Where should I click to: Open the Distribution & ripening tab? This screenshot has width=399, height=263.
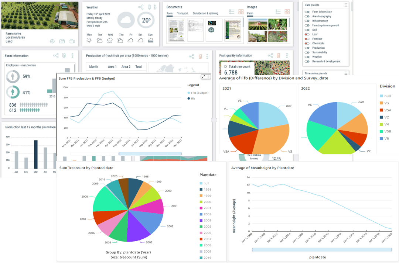click(205, 14)
